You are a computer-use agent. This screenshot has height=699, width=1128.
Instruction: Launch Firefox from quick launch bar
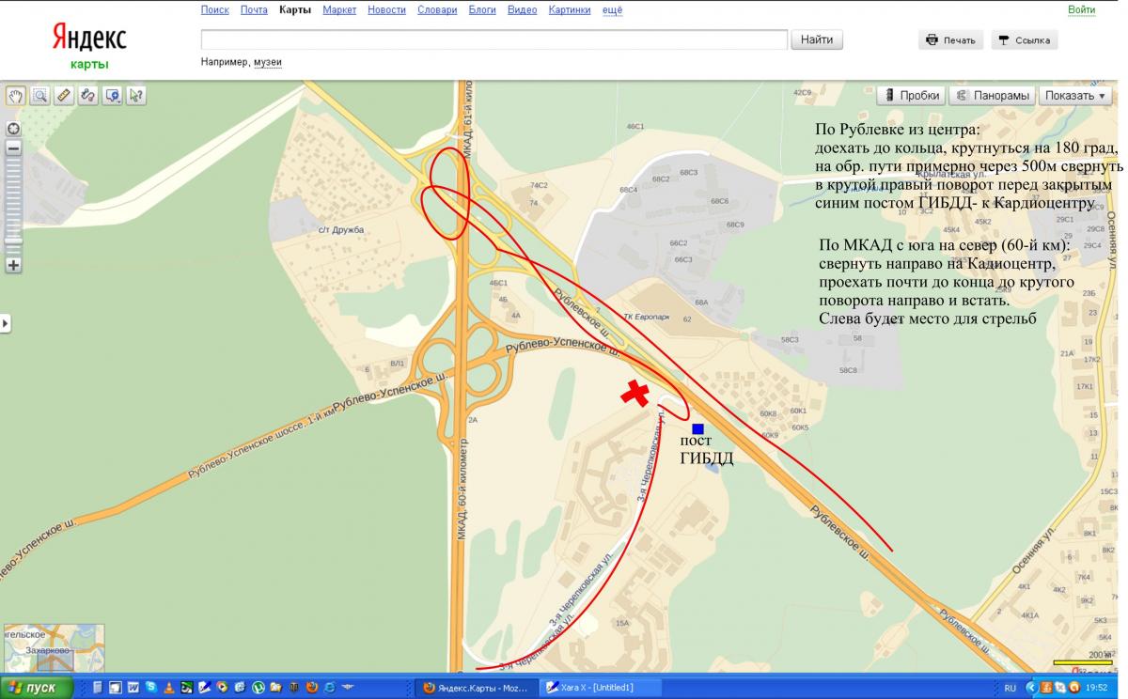tap(312, 688)
